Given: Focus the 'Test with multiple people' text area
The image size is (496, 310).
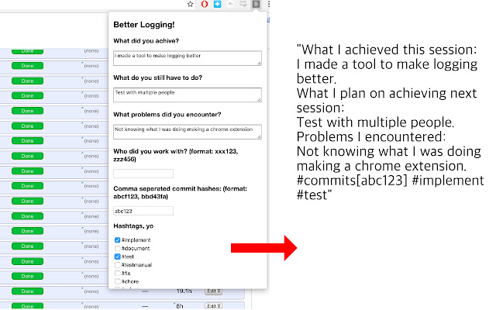Looking at the screenshot, I should click(x=187, y=95).
